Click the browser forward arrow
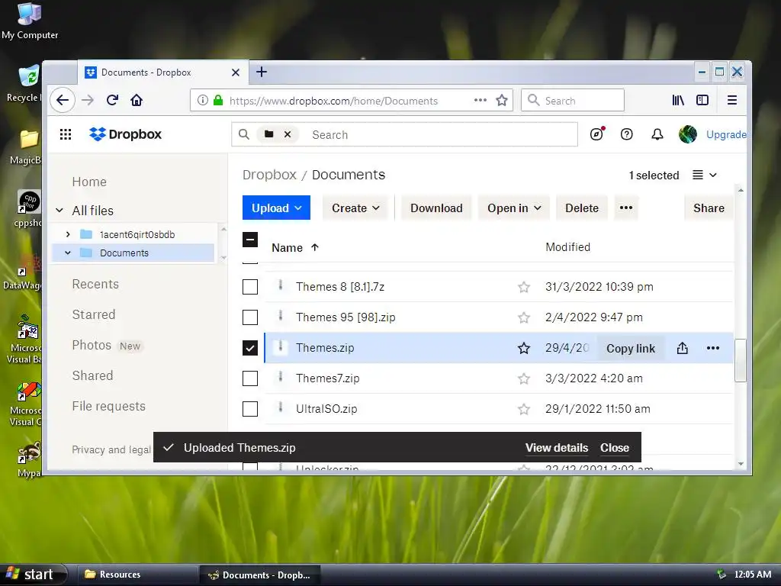The width and height of the screenshot is (781, 586). click(88, 100)
